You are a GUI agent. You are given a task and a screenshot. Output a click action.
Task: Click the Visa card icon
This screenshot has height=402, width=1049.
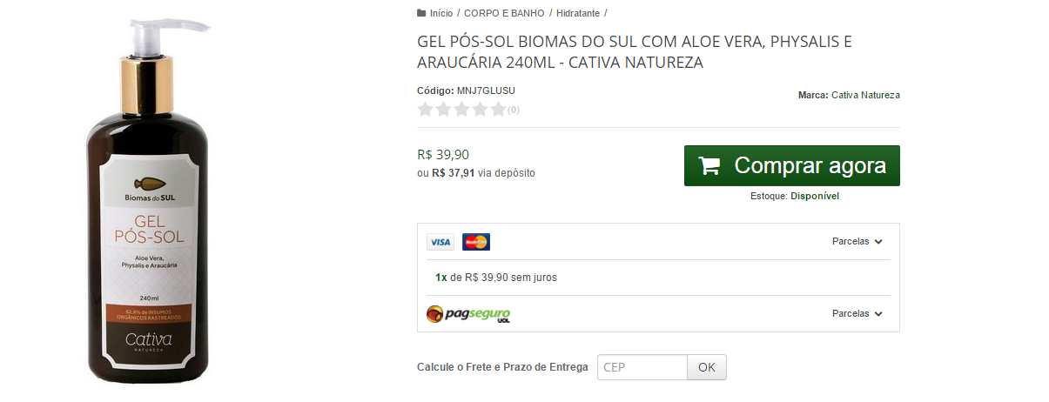[440, 242]
